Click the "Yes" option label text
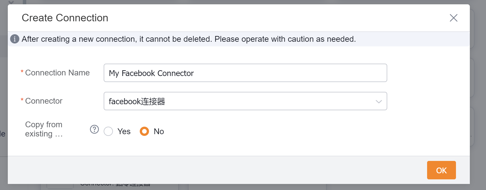The image size is (486, 190). (x=124, y=132)
